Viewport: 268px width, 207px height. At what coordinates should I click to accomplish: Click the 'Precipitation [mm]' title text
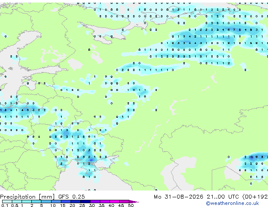coord(27,197)
